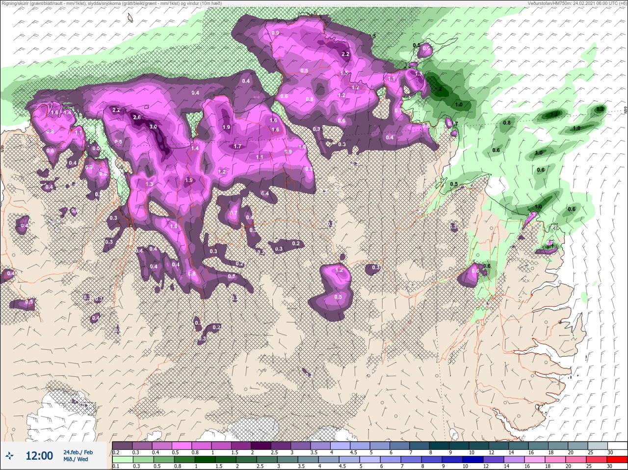Image resolution: width=628 pixels, height=470 pixels.
Task: Select the date text 24.feb./ Feb
Action: point(78,452)
